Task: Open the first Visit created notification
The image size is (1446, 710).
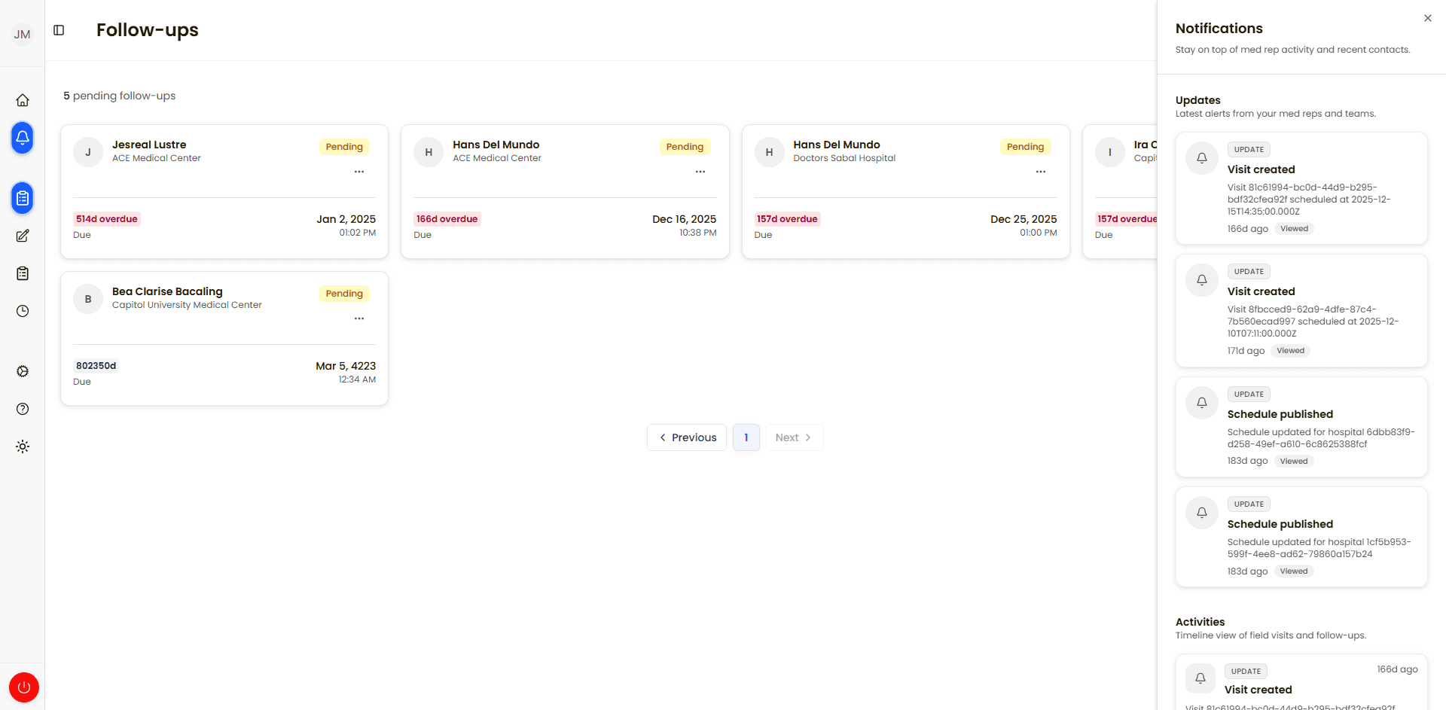Action: click(1301, 188)
